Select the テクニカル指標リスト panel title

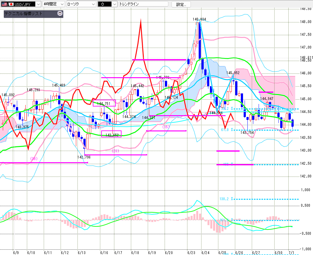pos(23,14)
